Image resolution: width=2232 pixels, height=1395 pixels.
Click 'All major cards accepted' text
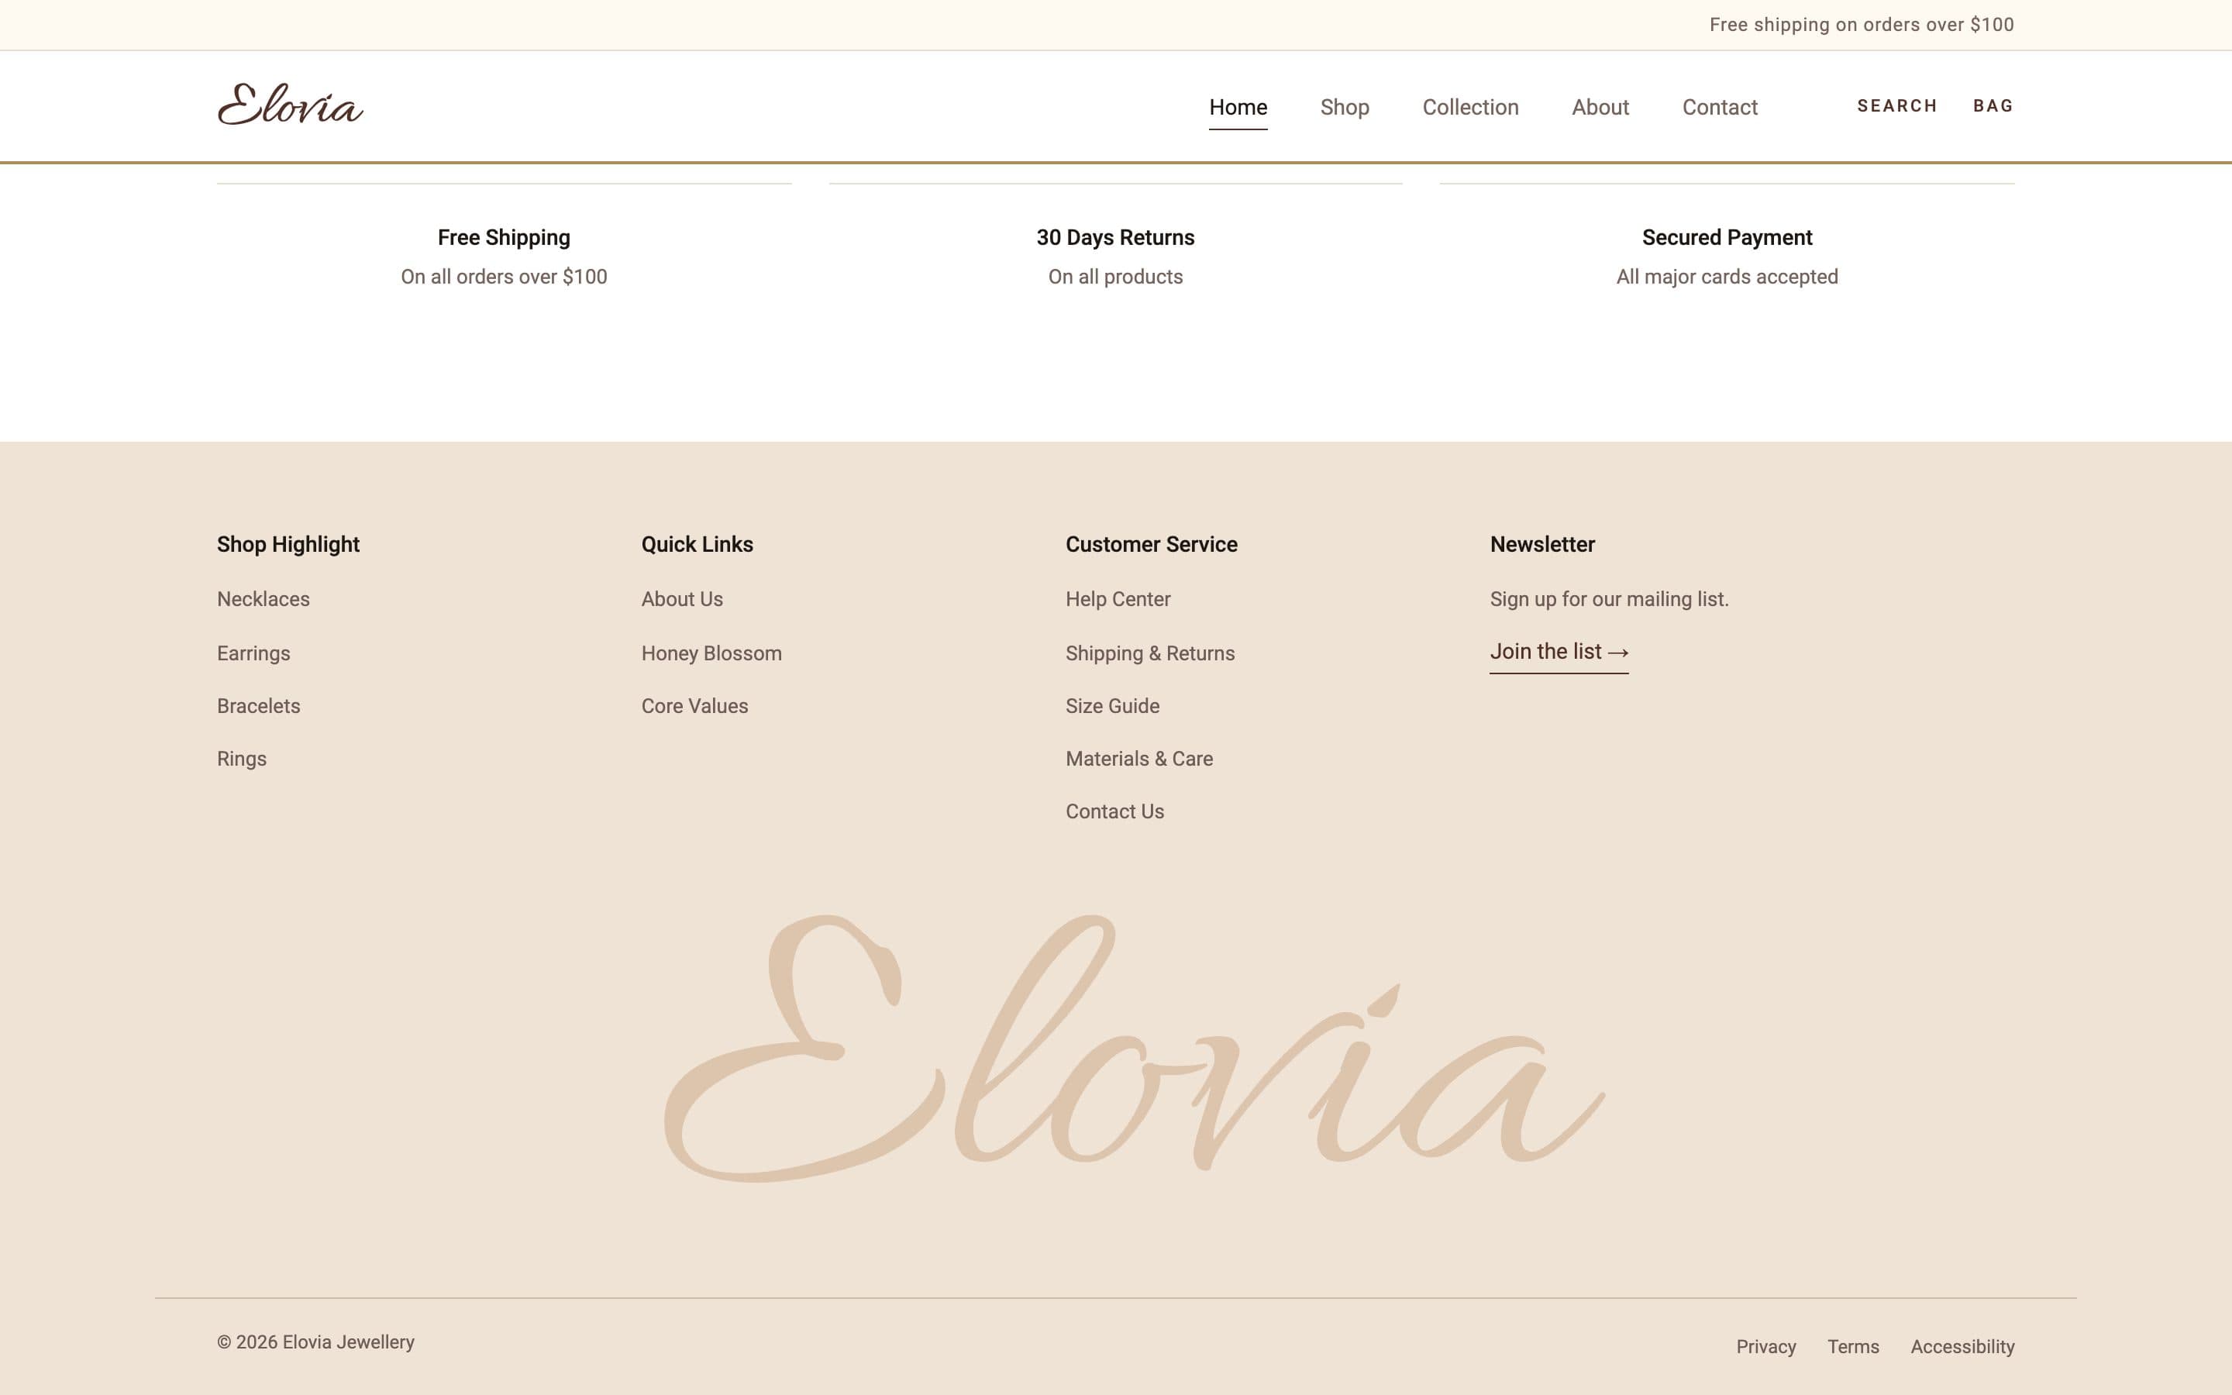pos(1727,277)
